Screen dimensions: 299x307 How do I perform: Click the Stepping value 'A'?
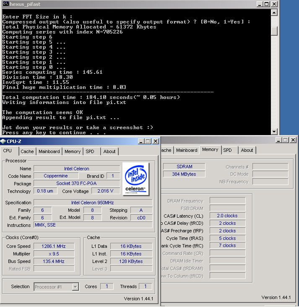pyautogui.click(x=141, y=210)
